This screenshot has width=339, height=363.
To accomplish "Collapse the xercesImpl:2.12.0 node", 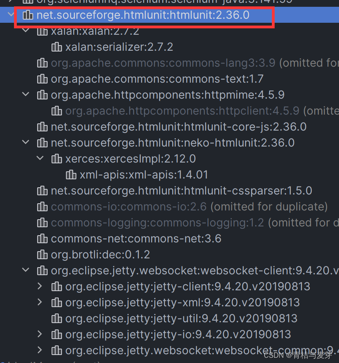I will [x=40, y=158].
